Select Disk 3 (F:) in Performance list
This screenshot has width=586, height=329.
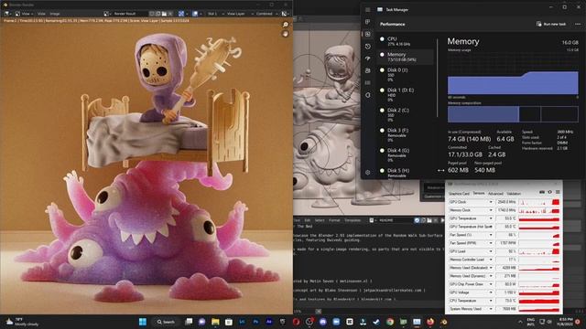point(405,135)
